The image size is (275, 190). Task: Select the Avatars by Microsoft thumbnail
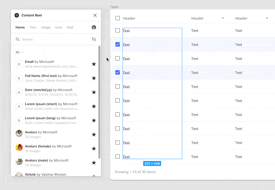pos(19,133)
